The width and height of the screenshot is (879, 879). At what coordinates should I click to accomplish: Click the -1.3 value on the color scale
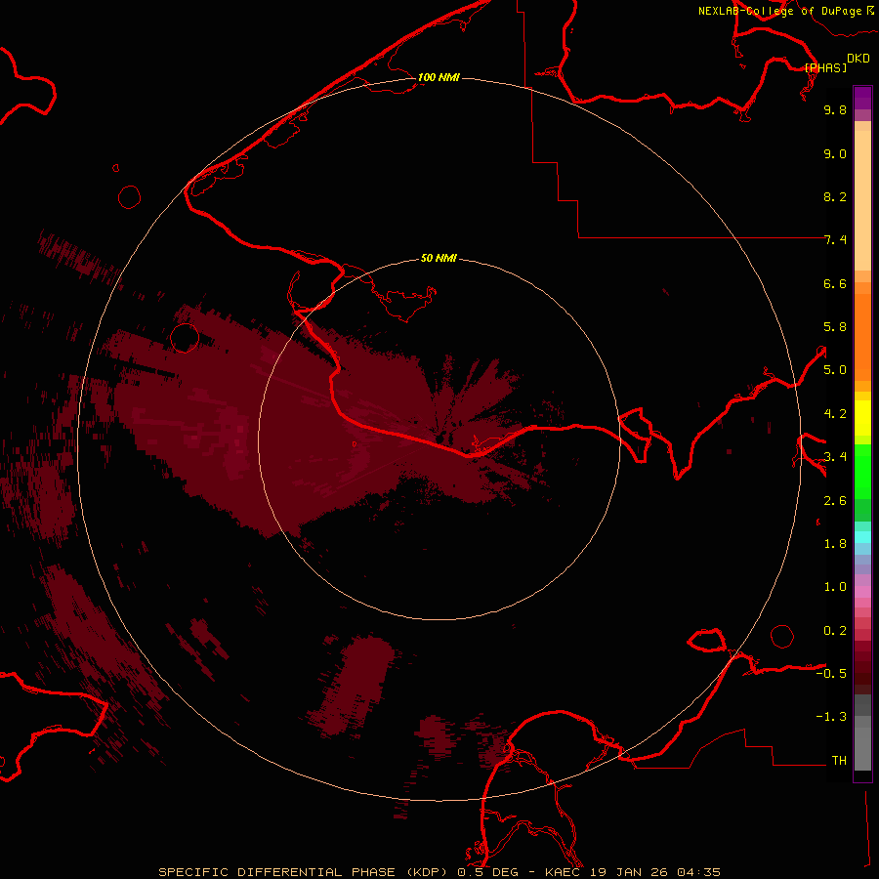point(831,717)
